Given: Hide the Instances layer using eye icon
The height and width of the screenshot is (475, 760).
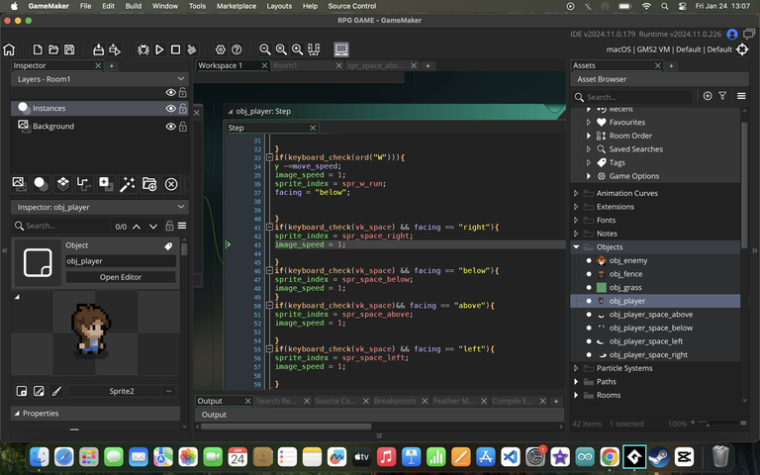Looking at the screenshot, I should coord(170,109).
